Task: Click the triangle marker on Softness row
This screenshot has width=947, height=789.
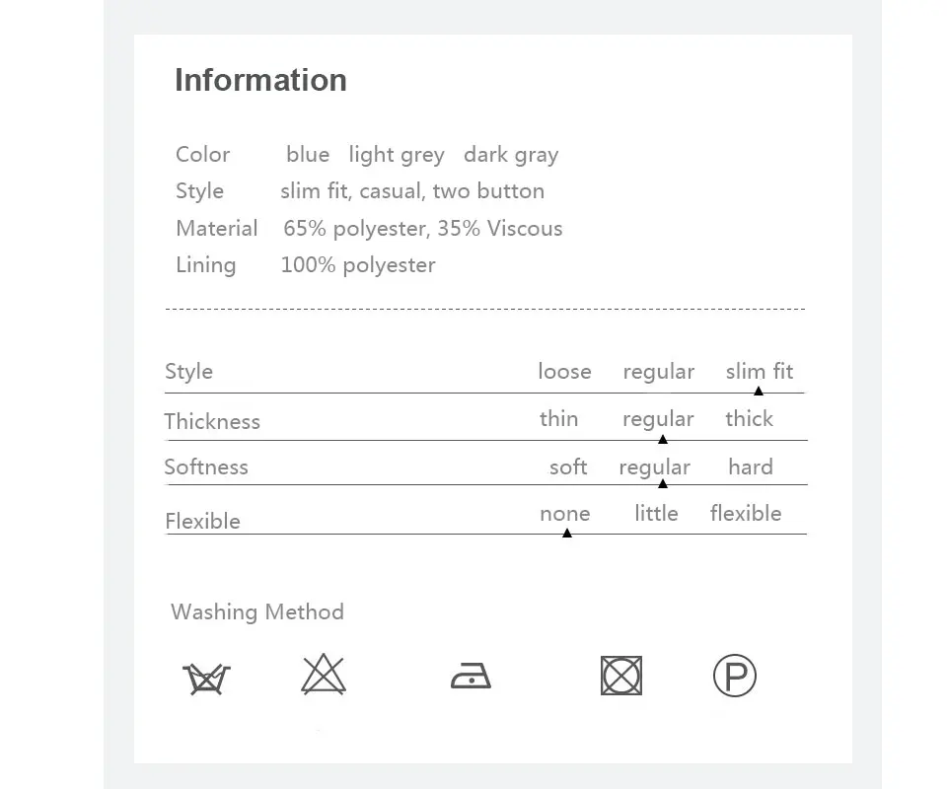Action: [663, 483]
